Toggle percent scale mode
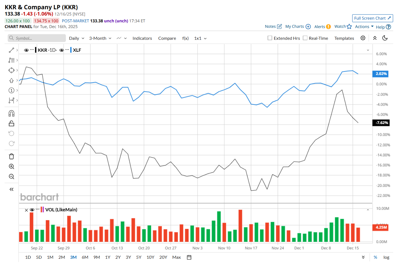Screen dimensions: 406x265 375,257
